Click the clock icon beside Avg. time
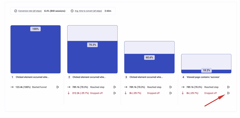 pos(72,11)
